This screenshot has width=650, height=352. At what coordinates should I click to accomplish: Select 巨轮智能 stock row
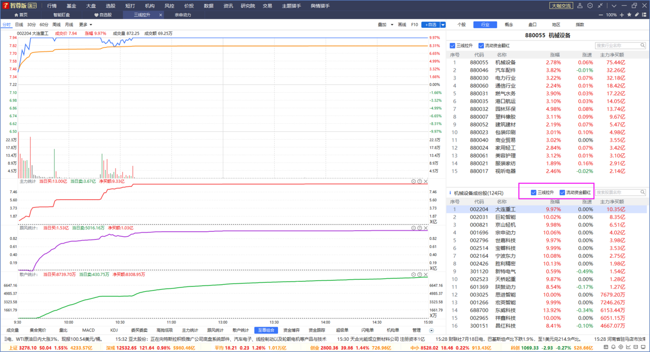coord(547,217)
